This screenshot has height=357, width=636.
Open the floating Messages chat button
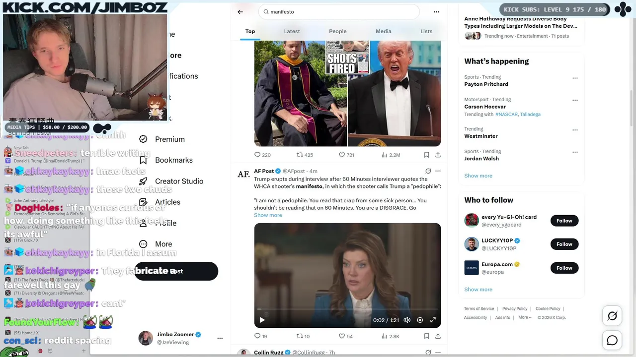[x=612, y=340]
